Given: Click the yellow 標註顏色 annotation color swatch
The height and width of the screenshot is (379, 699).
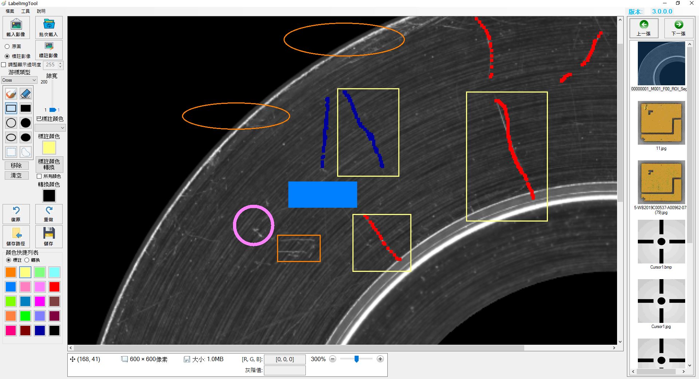Looking at the screenshot, I should tap(49, 148).
